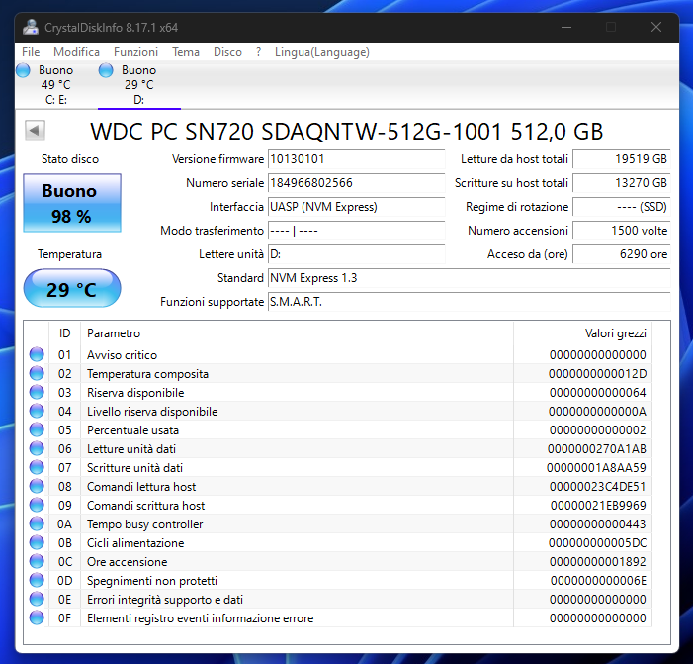
Task: Click the Interfaccia UASP field
Action: [356, 207]
